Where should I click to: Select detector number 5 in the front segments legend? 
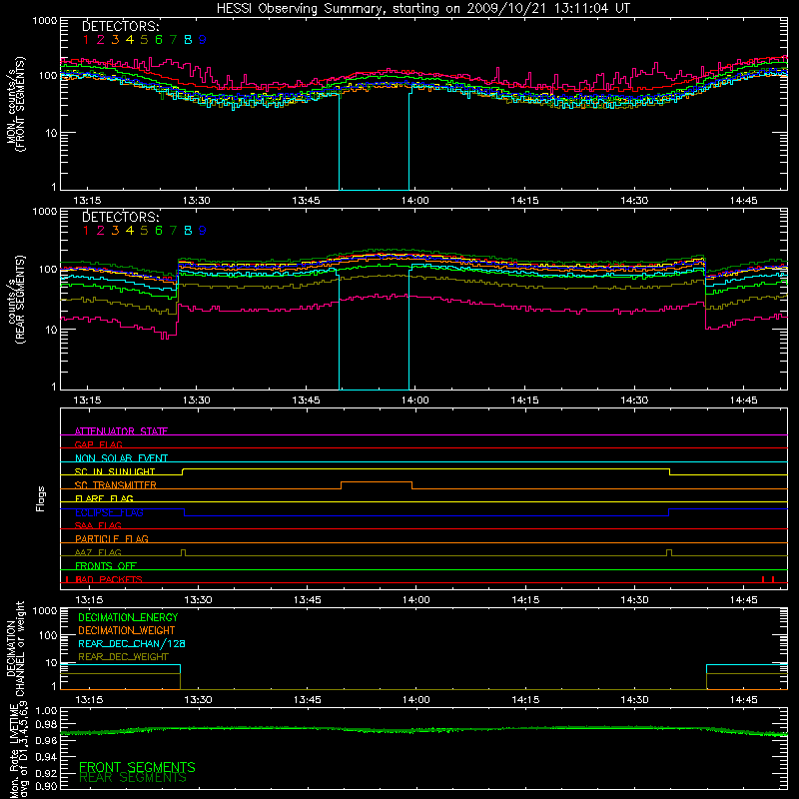[x=144, y=40]
